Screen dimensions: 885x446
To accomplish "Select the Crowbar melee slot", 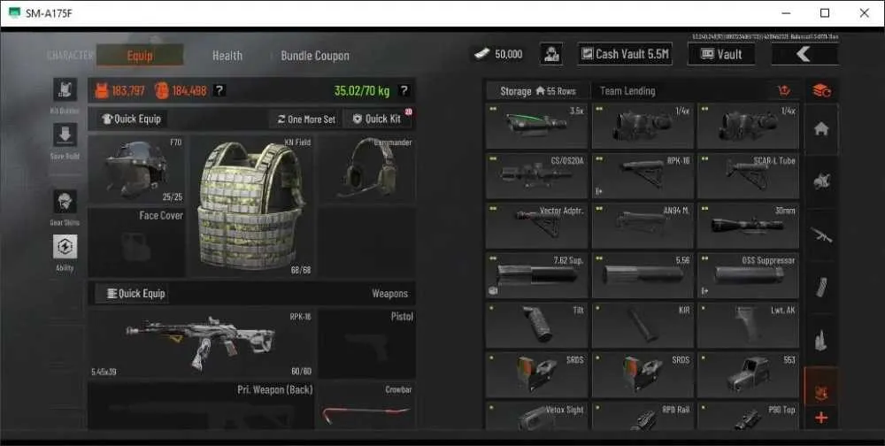I will click(x=367, y=406).
